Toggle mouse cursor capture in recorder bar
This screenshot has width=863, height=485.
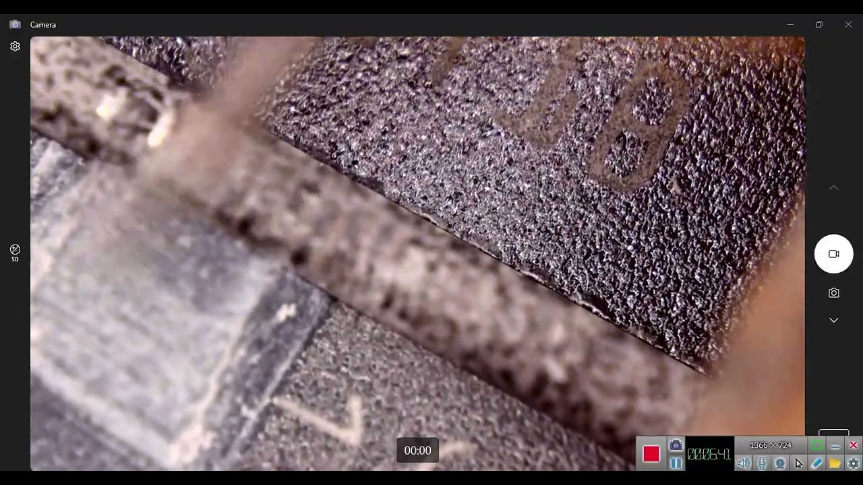point(798,463)
